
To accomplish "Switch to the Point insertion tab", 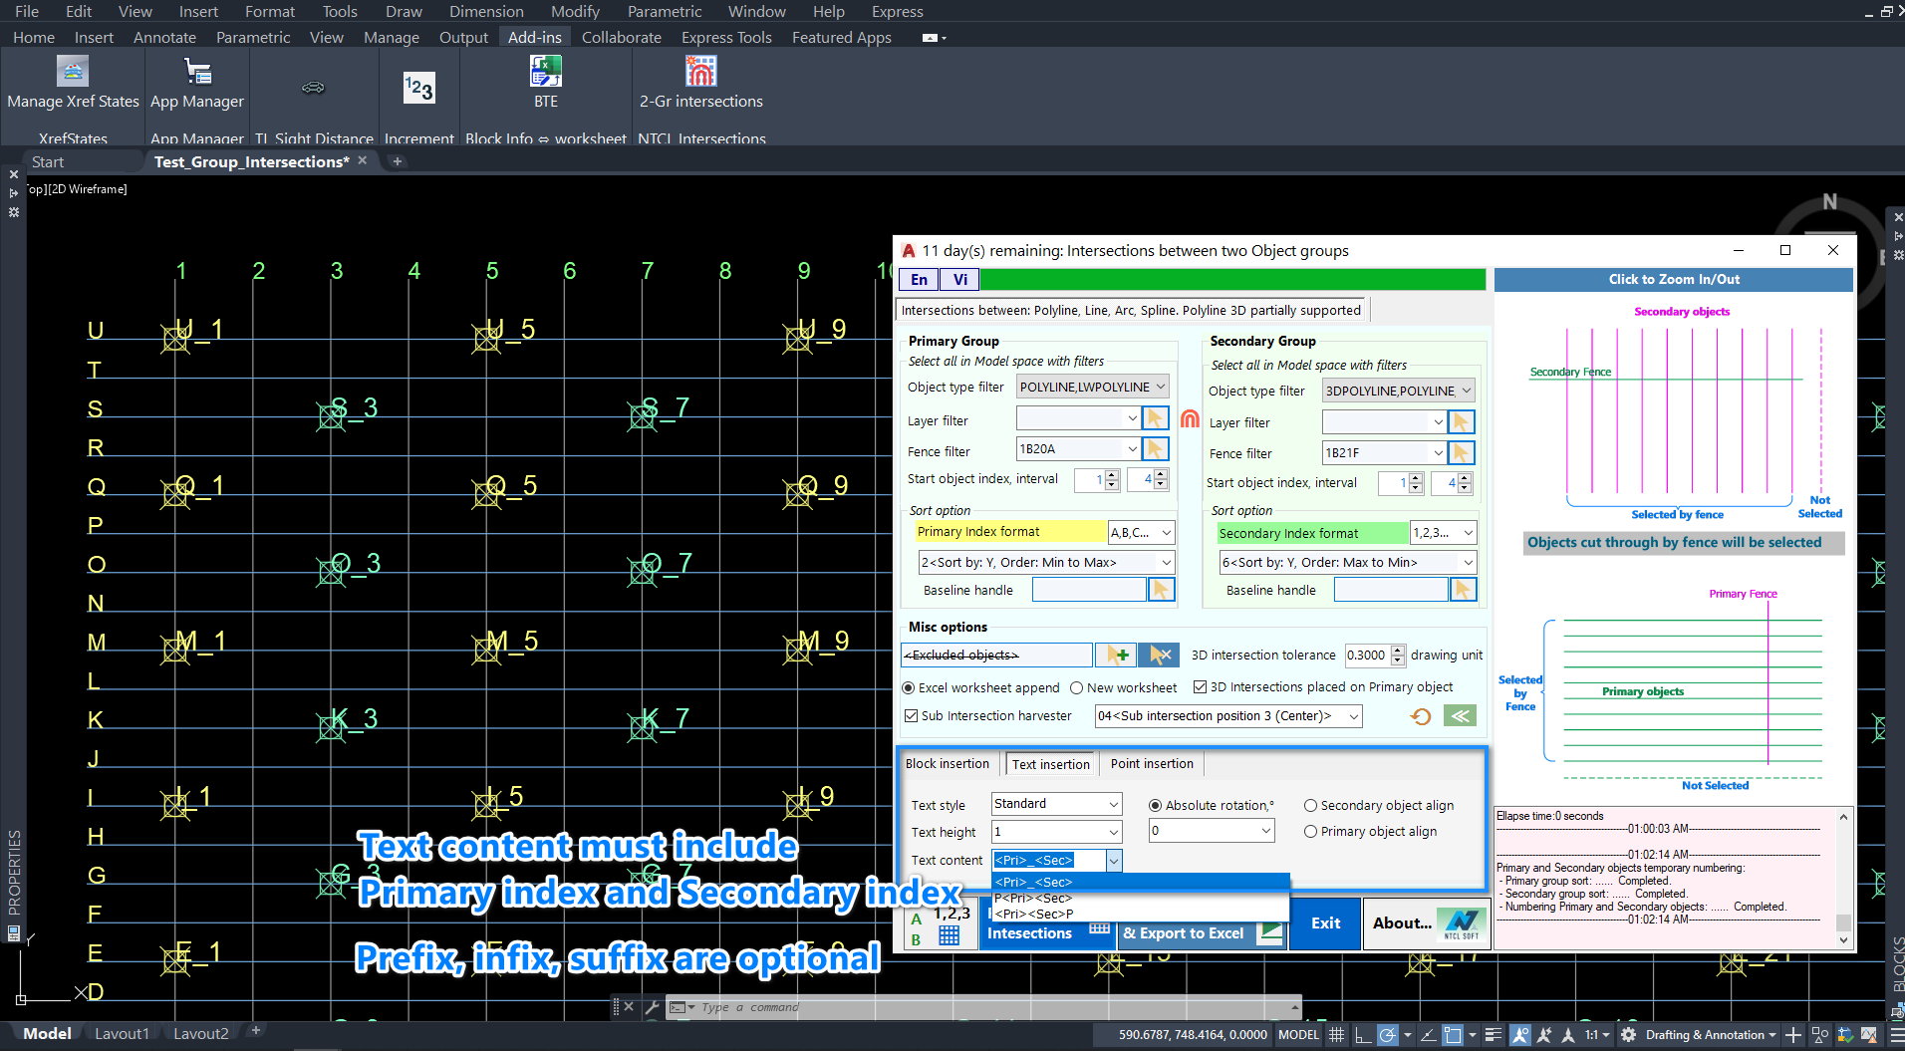I will 1151,764.
